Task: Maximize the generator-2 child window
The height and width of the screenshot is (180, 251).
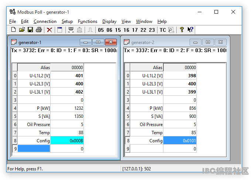Action: click(x=208, y=42)
